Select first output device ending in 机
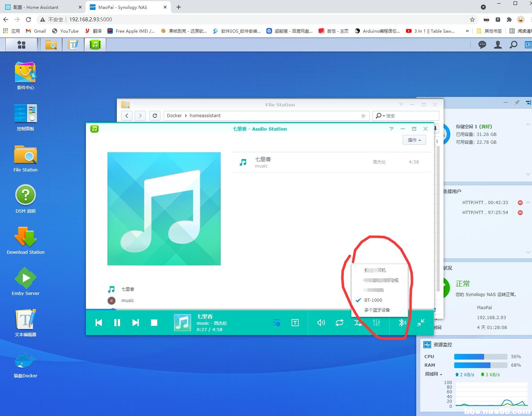 [379, 270]
